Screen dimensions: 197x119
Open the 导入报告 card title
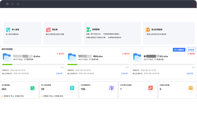coord(15,30)
